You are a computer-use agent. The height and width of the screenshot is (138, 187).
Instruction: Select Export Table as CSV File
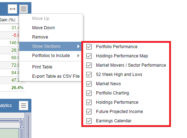(x=56, y=76)
